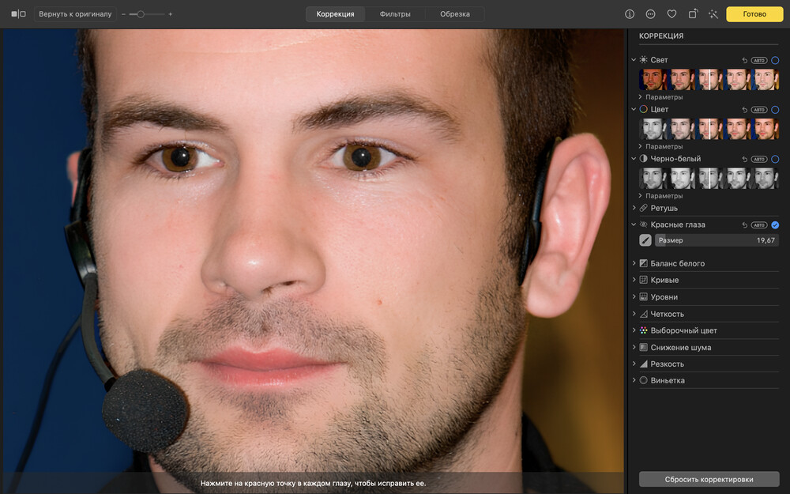Screen dimensions: 790x494
Task: Click the yellow Готово button
Action: 754,14
